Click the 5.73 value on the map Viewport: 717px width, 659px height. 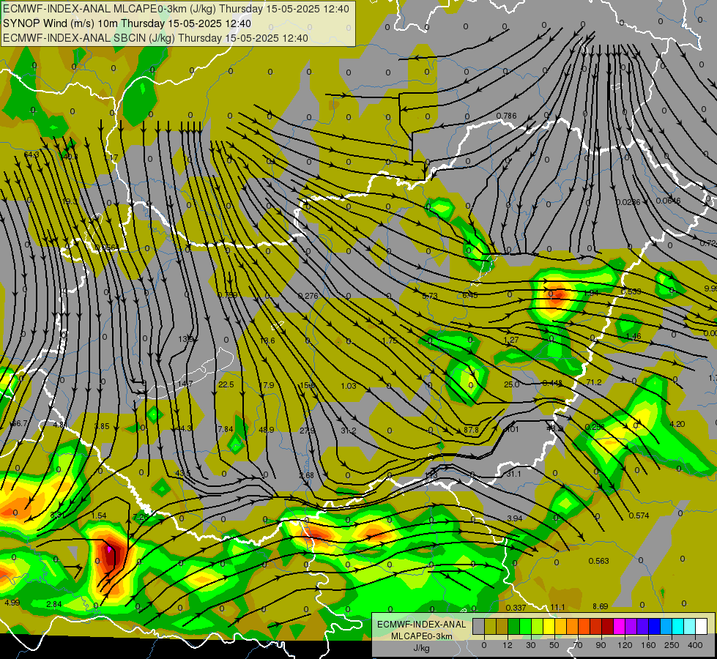[x=430, y=296]
